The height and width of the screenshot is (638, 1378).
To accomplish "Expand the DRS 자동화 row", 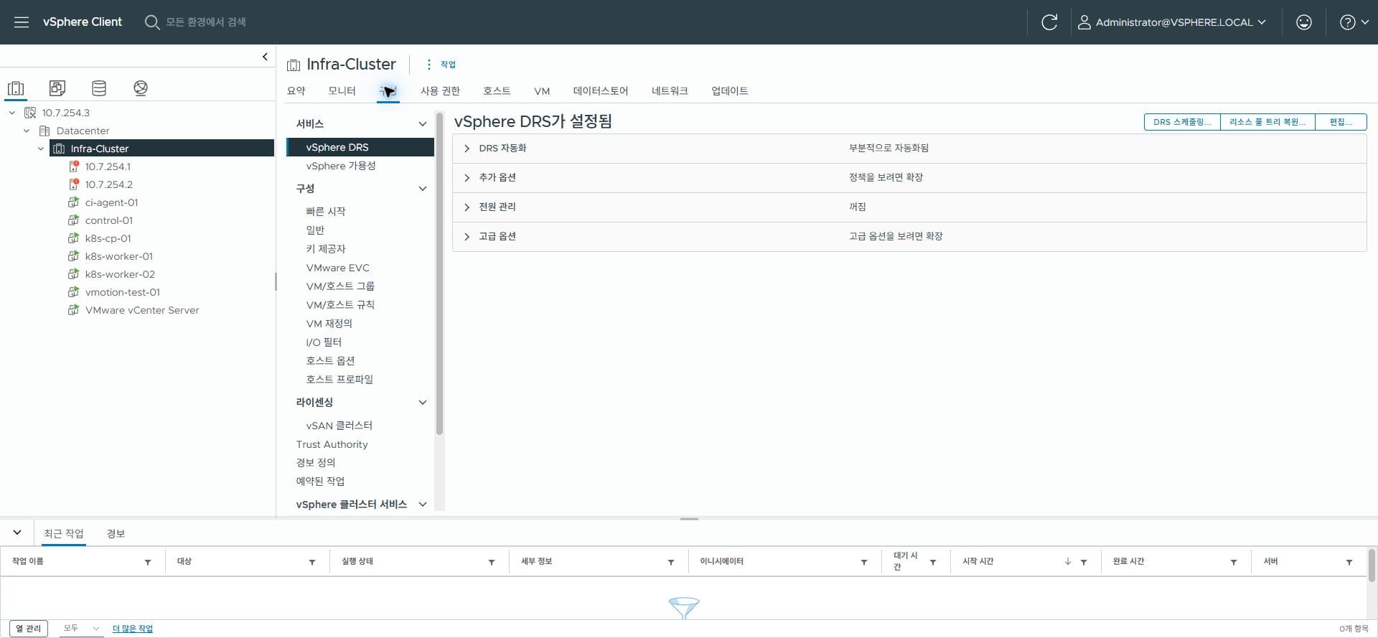I will [467, 149].
